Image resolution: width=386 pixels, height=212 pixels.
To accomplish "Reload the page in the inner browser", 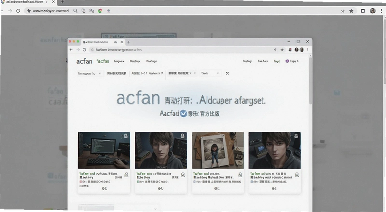I will point(84,50).
